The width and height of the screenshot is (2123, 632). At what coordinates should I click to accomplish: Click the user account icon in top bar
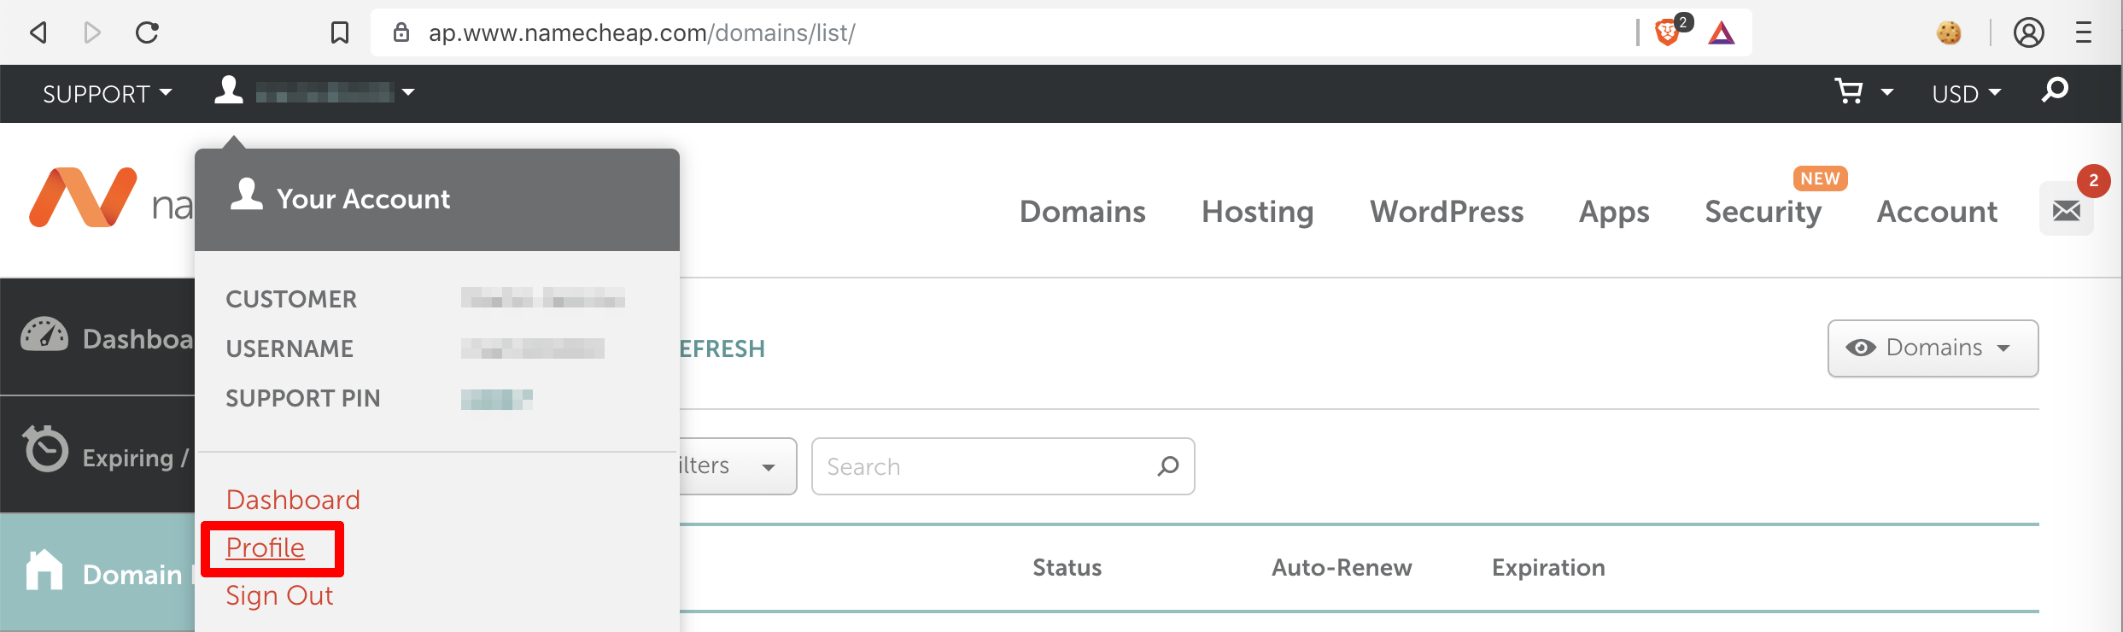229,91
